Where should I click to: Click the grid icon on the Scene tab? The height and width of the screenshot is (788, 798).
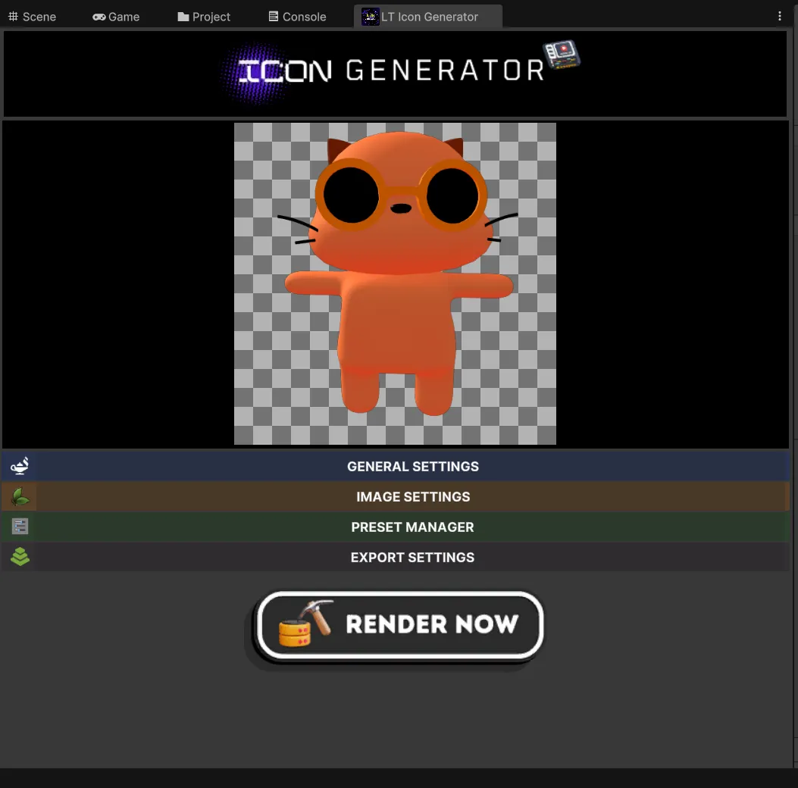tap(15, 16)
